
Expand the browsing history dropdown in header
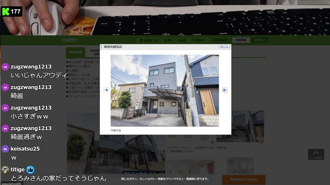point(221,40)
